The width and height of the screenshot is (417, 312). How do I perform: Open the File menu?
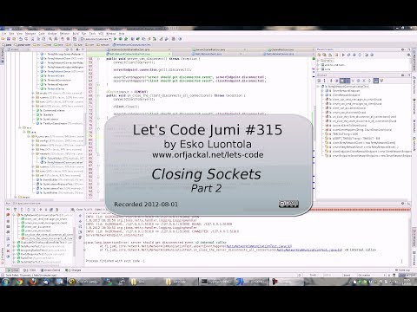[4, 34]
